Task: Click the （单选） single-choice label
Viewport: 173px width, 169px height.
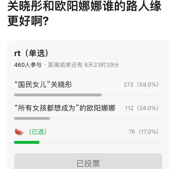Action: pos(36,53)
